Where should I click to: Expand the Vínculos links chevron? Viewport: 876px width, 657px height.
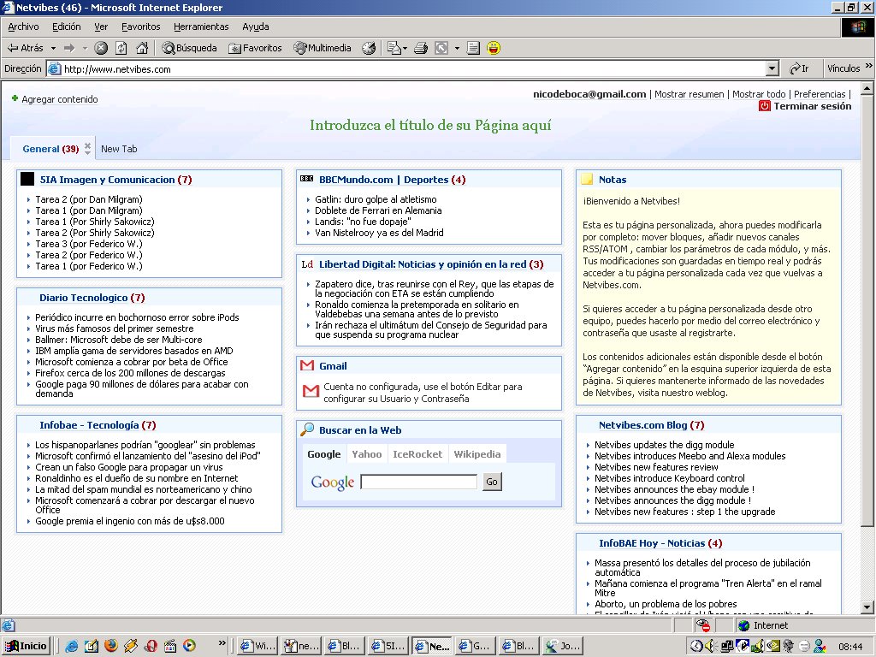coord(869,66)
